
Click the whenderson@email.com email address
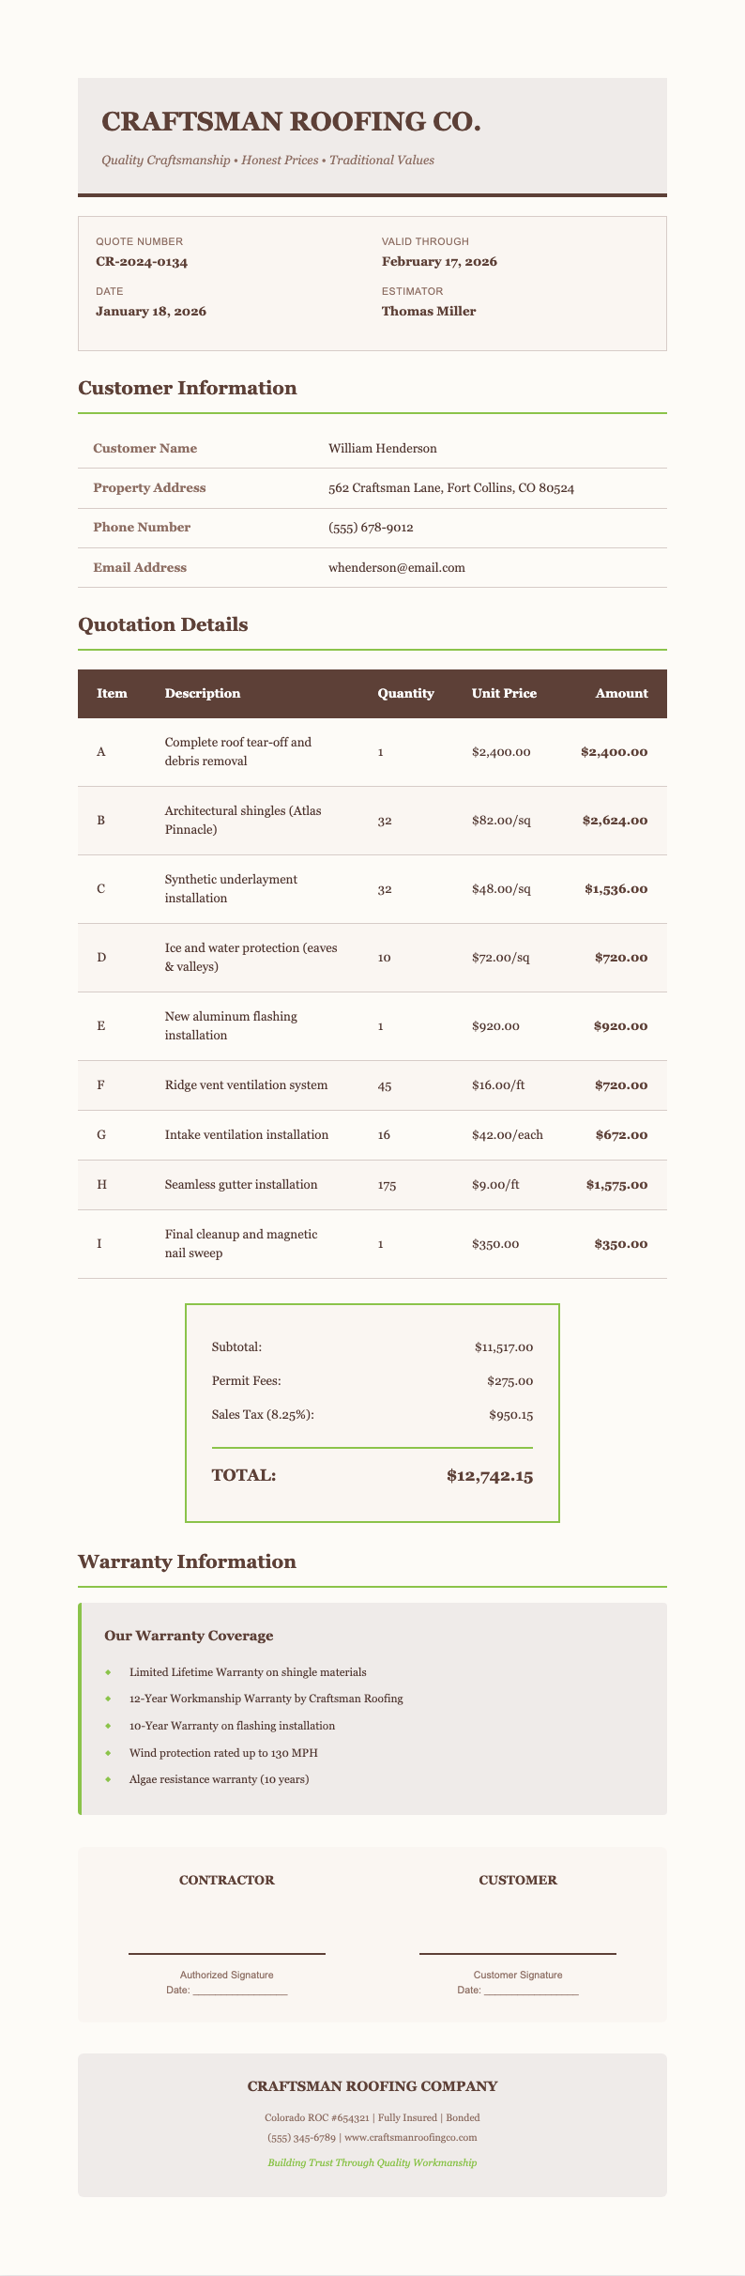[x=396, y=567]
